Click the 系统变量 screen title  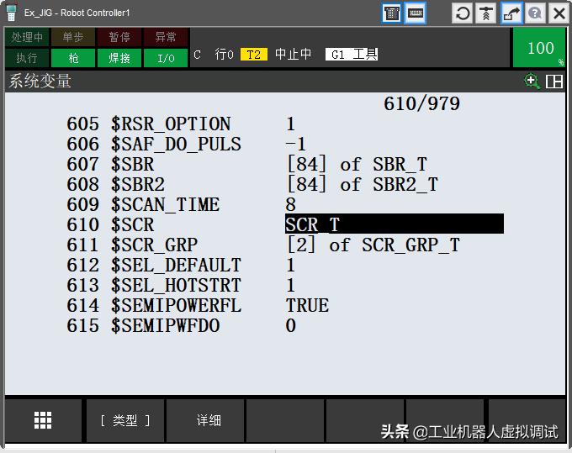(x=40, y=81)
